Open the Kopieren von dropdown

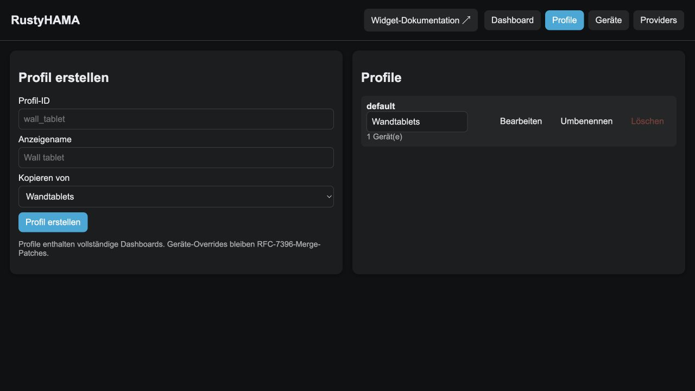coord(176,197)
